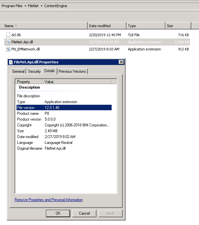
Task: Expand the Program Files breadcrumb dropdown arrow
Action: [x=25, y=6]
